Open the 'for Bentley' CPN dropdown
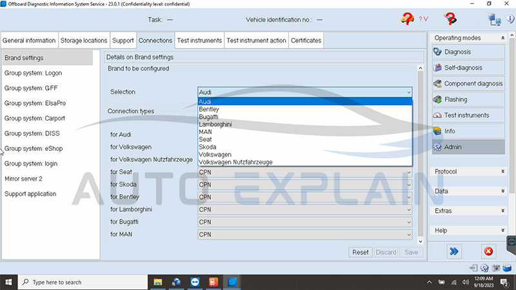This screenshot has height=290, width=516. tap(304, 197)
